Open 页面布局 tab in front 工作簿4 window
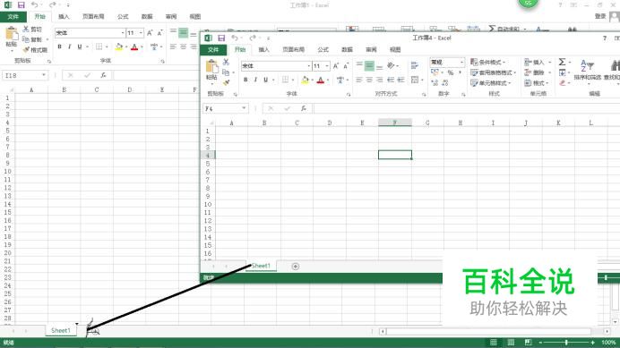 pos(293,49)
